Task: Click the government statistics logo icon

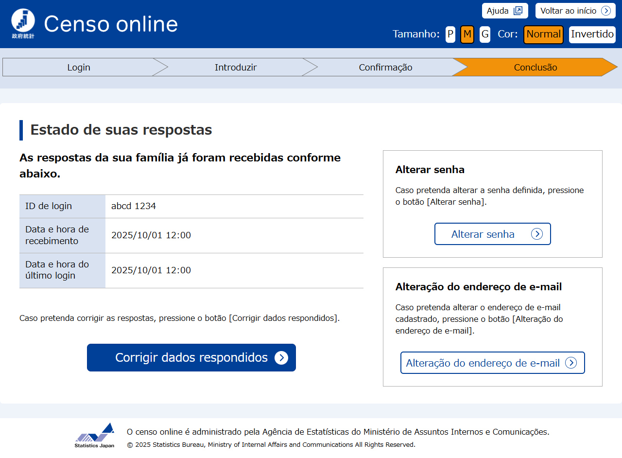Action: coord(23,23)
